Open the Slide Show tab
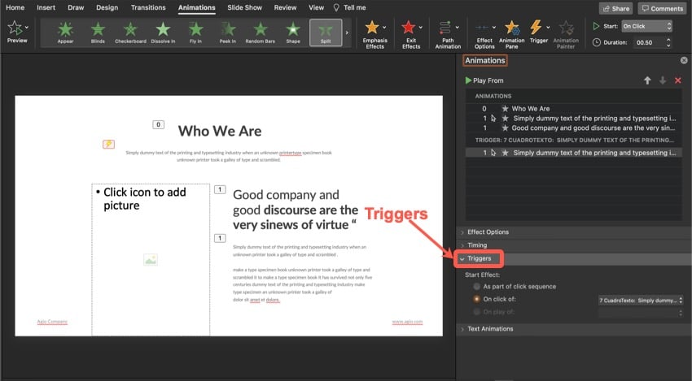This screenshot has width=692, height=381. (244, 7)
